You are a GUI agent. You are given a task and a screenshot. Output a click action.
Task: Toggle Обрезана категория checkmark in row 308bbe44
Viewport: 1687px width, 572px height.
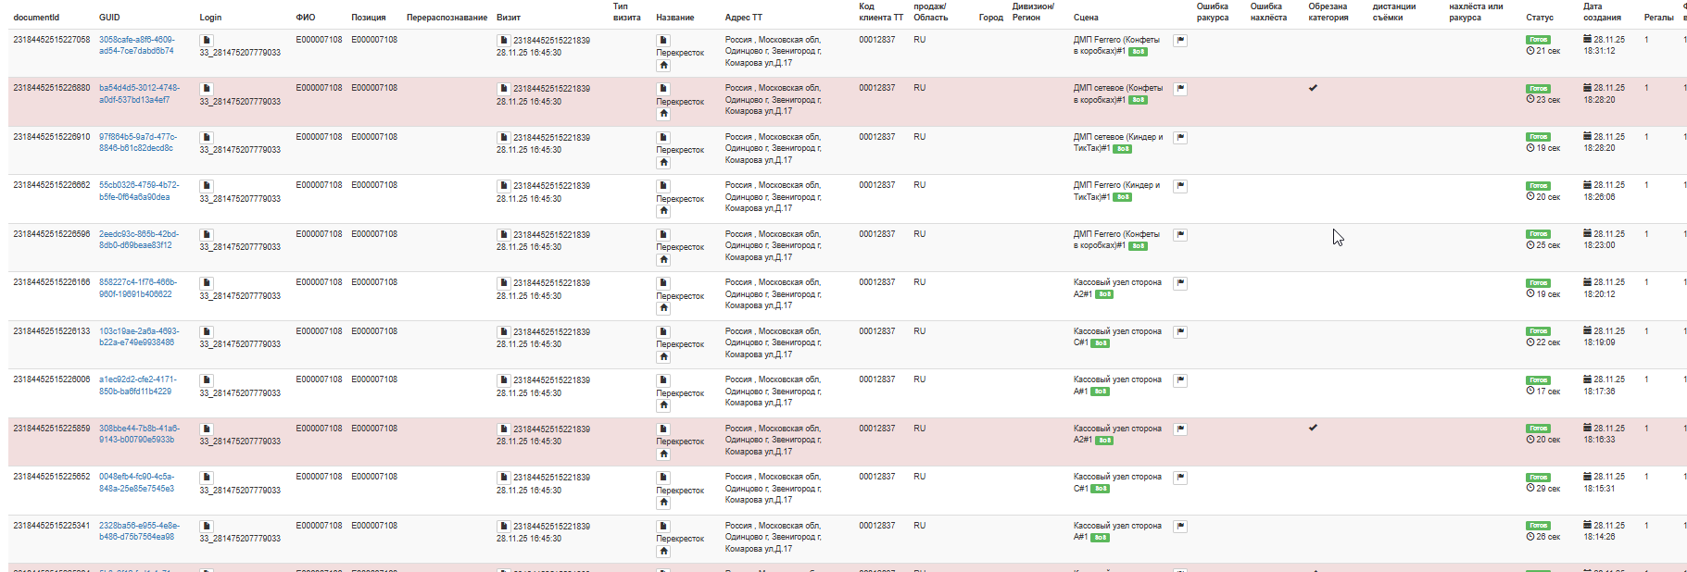coord(1313,428)
